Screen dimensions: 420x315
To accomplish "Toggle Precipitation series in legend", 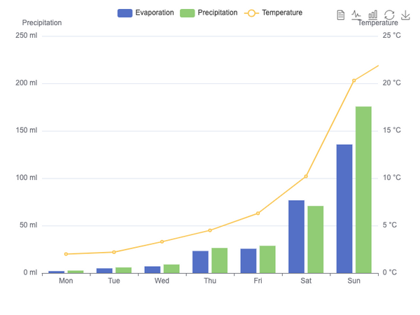I will pos(209,13).
